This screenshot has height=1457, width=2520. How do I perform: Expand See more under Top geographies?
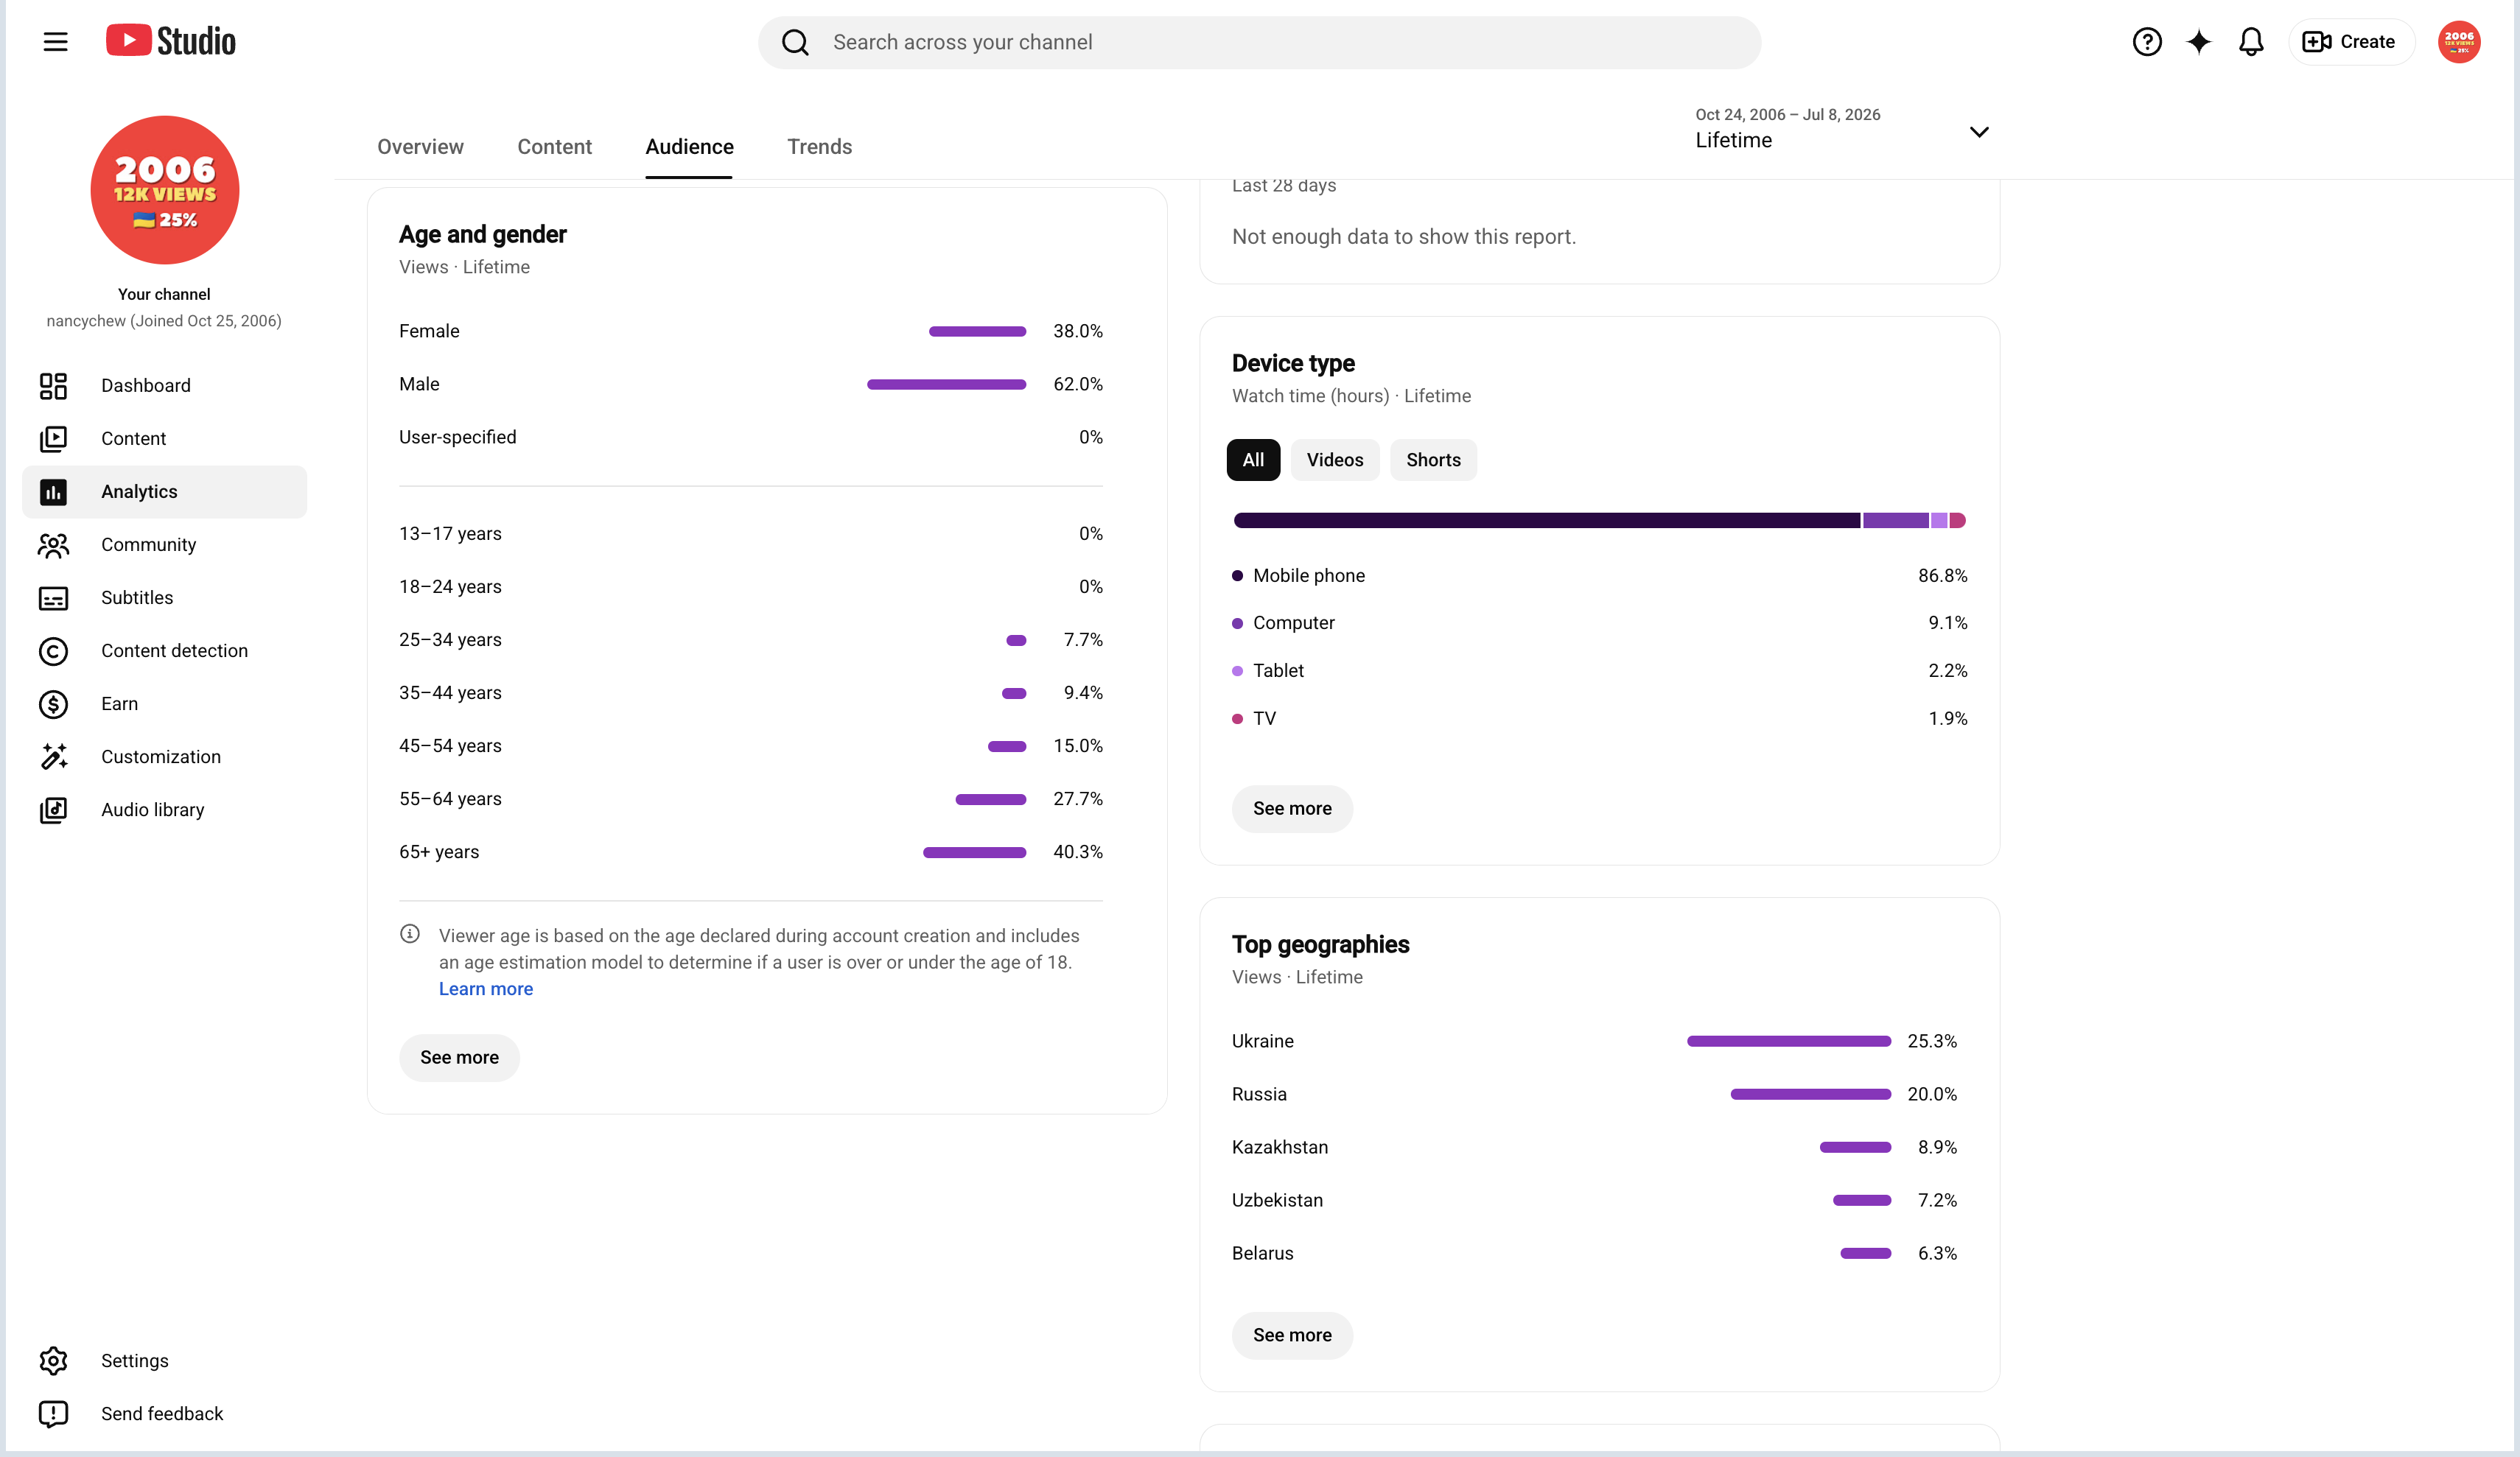[1292, 1335]
